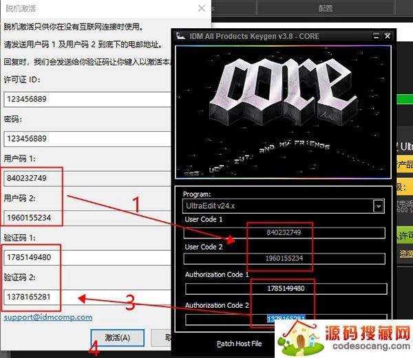Click the Authorization Code 2 field in keygen
413x358 pixels.
(x=286, y=319)
